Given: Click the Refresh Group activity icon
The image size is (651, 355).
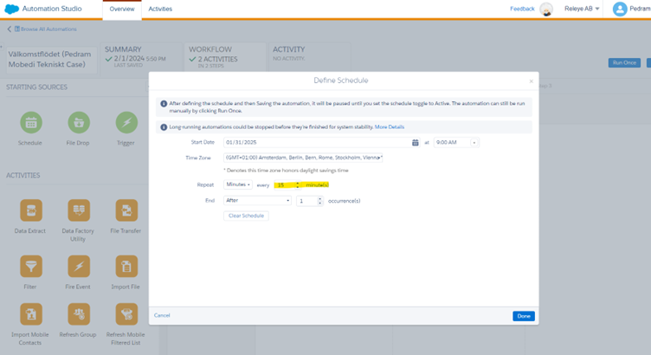Looking at the screenshot, I should 79,313.
